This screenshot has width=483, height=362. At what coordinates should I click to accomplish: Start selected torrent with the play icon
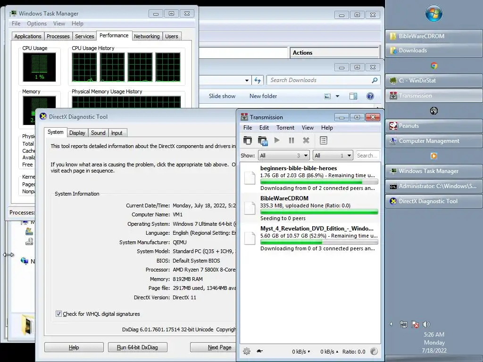277,140
